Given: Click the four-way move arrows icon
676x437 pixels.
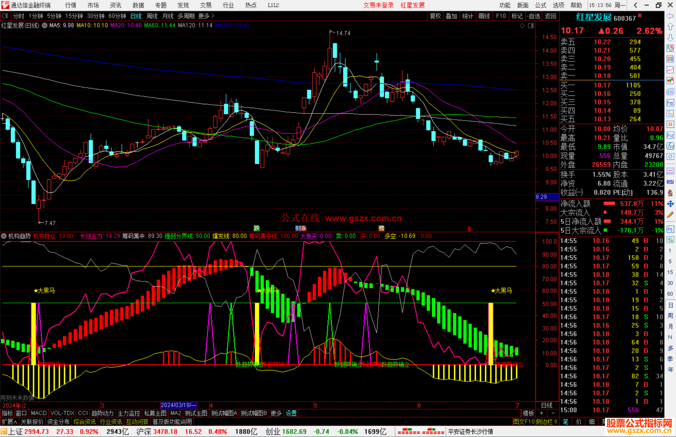Looking at the screenshot, I should [670, 204].
